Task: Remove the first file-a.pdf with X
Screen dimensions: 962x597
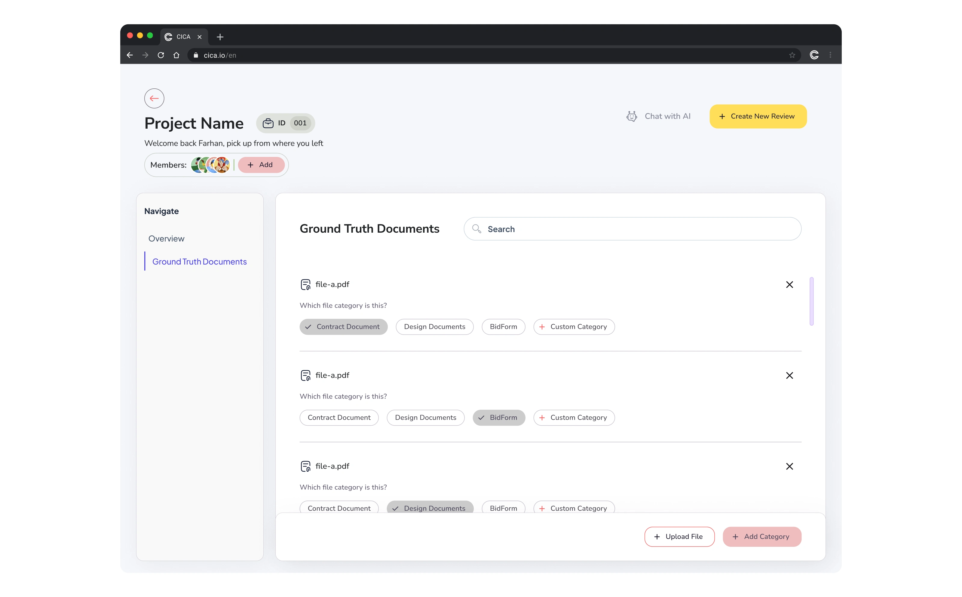Action: (x=789, y=285)
